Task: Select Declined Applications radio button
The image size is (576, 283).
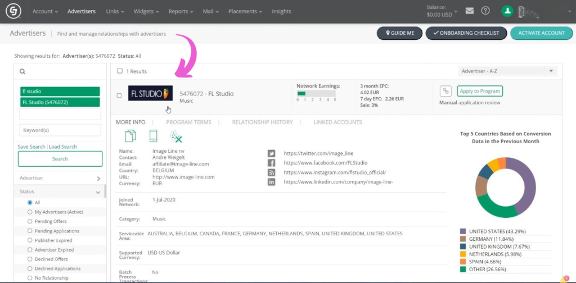Action: (x=30, y=269)
